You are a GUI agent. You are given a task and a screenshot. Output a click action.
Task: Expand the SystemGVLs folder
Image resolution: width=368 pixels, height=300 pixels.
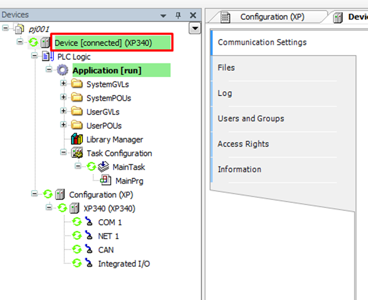(x=63, y=84)
